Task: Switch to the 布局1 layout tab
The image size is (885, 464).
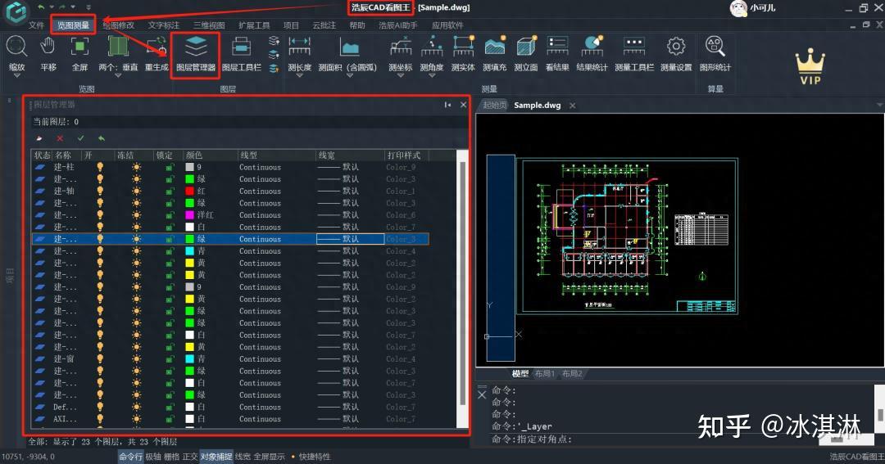Action: pyautogui.click(x=545, y=374)
